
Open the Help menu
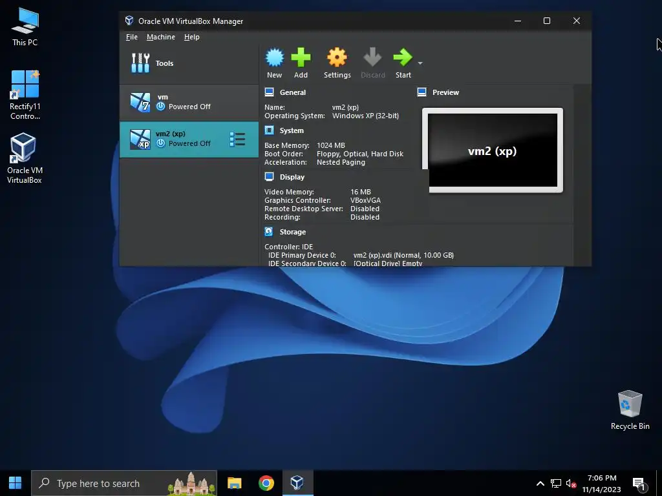(191, 37)
